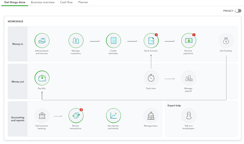Viewport: 244px width, 144px height.
Task: Click the Talk to a bookkeeper label
Action: click(x=188, y=127)
